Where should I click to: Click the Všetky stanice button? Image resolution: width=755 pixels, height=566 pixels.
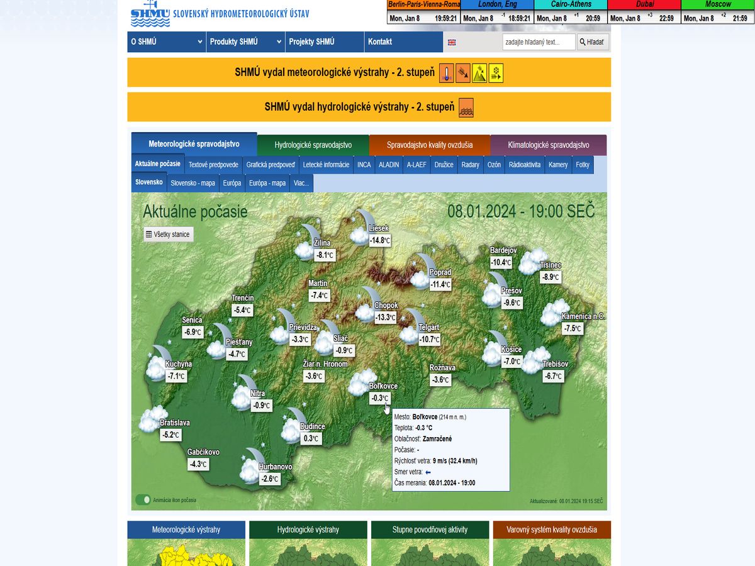(167, 235)
